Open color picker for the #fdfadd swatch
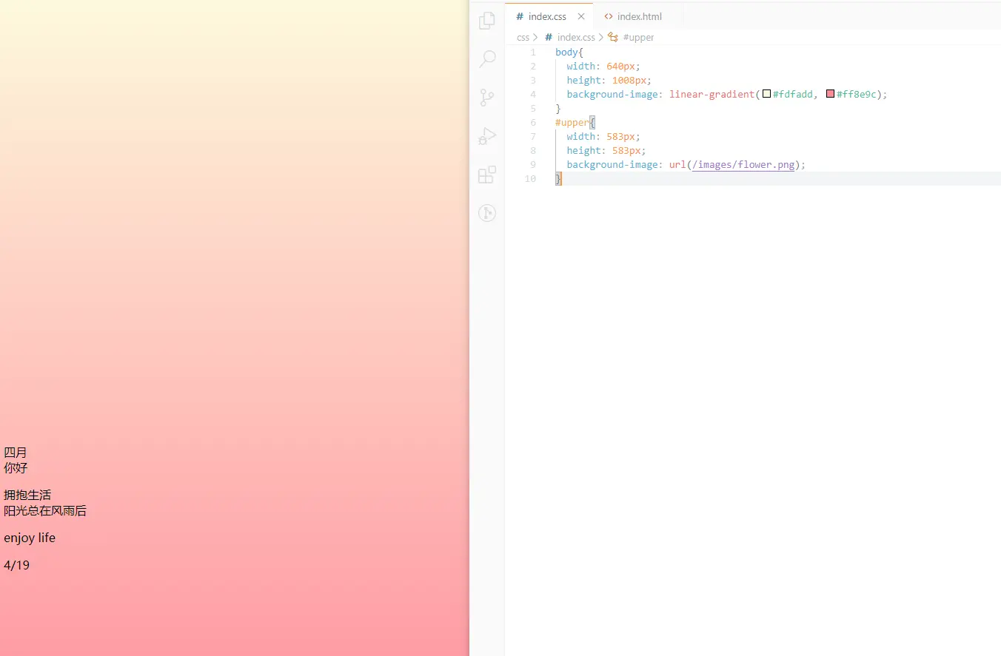This screenshot has width=1001, height=656. (x=767, y=94)
